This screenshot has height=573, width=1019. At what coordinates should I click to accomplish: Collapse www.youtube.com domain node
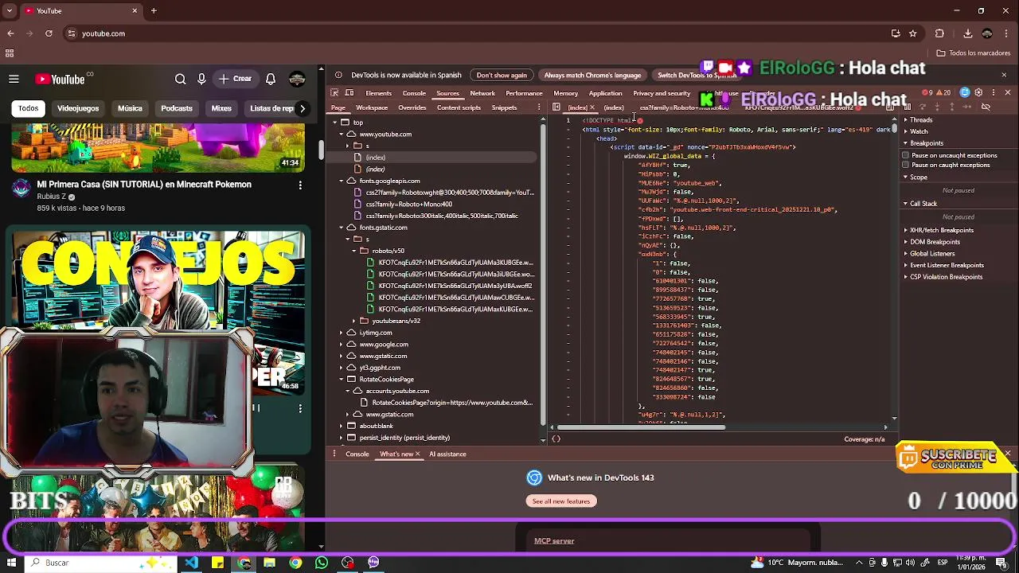(342, 134)
